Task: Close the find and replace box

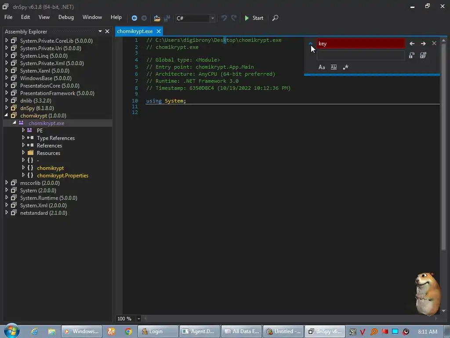Action: [x=434, y=43]
